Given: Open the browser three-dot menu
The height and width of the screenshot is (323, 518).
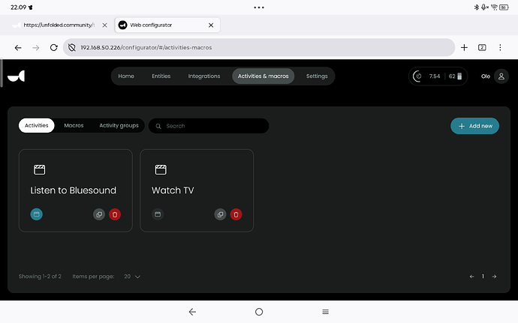Looking at the screenshot, I should tap(500, 48).
